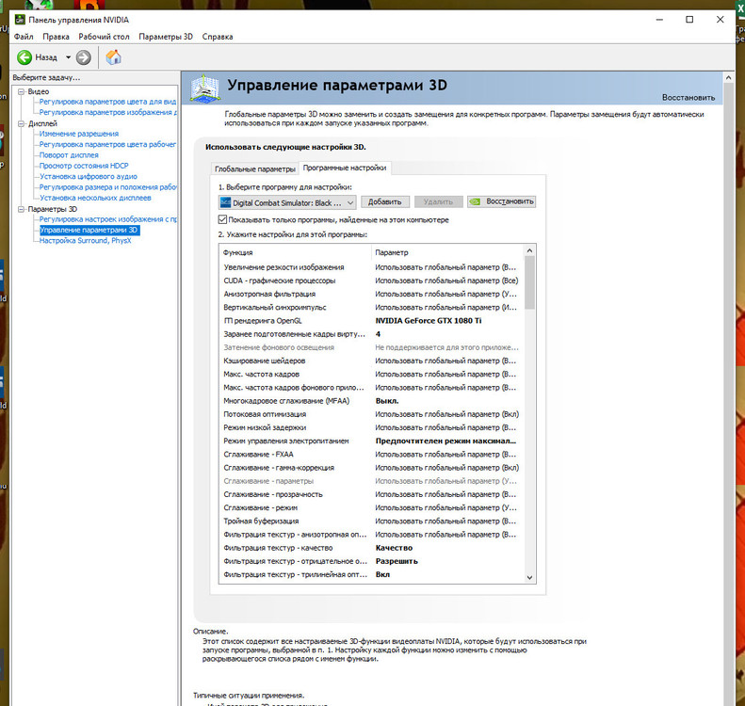Open the Back history dropdown arrow
The width and height of the screenshot is (745, 706).
tap(68, 57)
